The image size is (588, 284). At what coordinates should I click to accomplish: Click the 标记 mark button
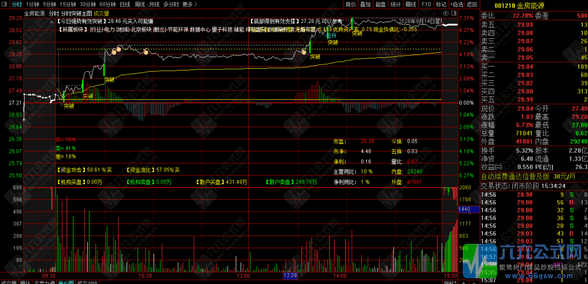[440, 5]
